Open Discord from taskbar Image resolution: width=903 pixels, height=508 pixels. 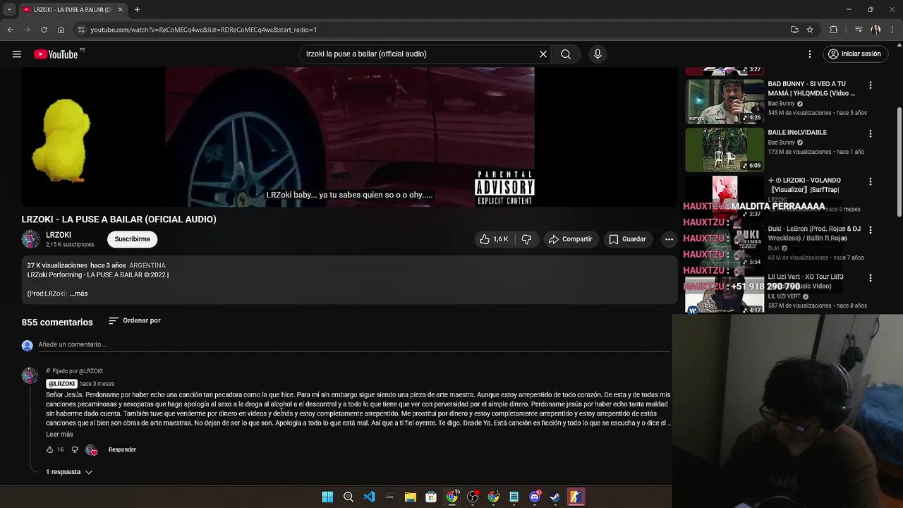click(535, 497)
